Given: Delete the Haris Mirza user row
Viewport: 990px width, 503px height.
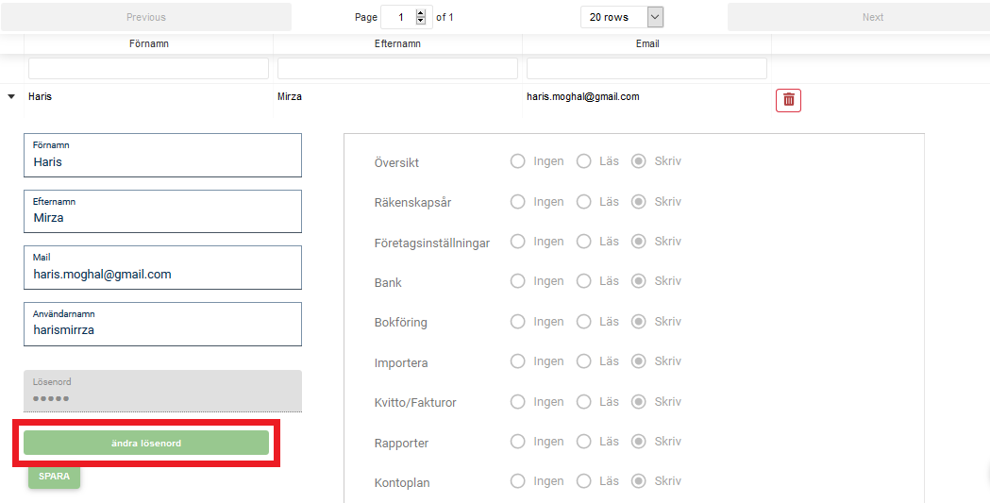Looking at the screenshot, I should (788, 100).
